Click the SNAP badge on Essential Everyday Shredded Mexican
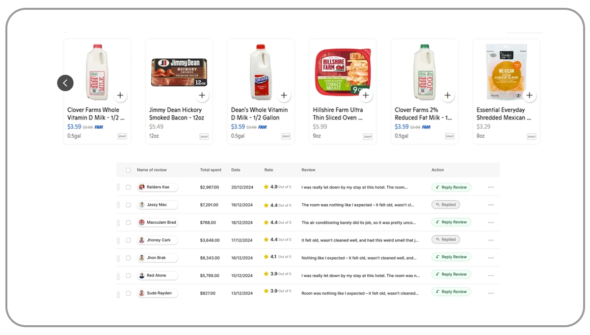Image resolution: width=590 pixels, height=335 pixels. (531, 137)
